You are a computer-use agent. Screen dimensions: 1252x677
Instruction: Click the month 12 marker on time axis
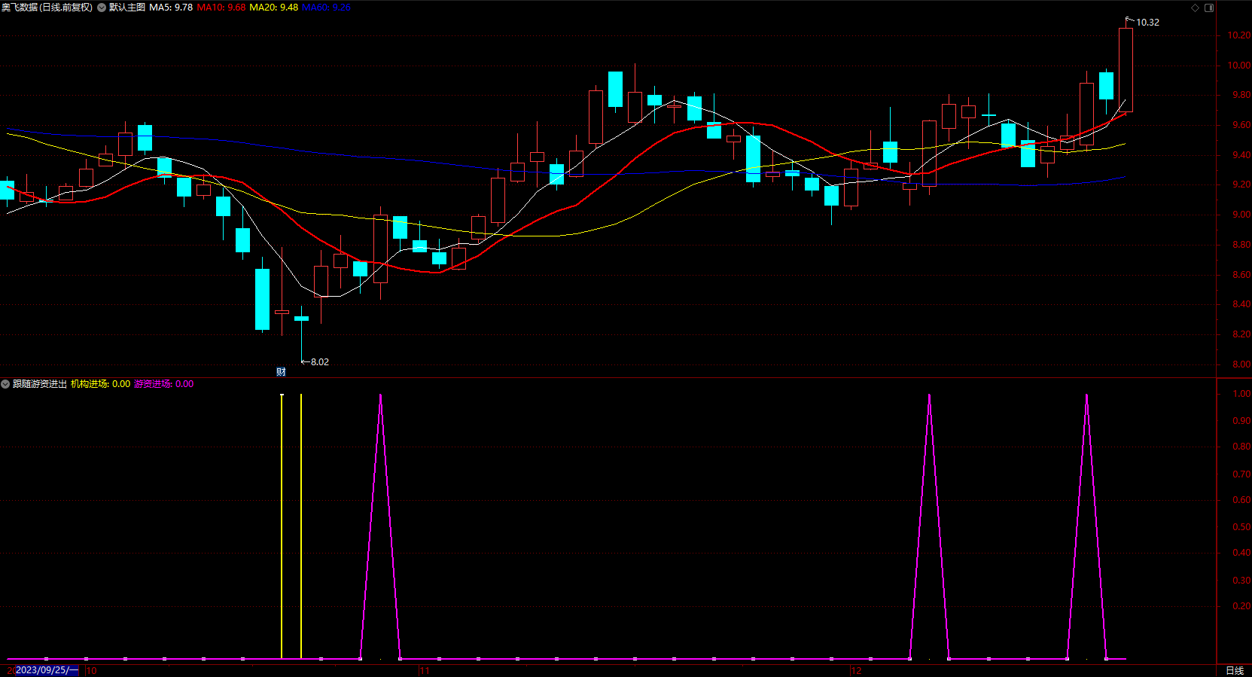pos(856,670)
